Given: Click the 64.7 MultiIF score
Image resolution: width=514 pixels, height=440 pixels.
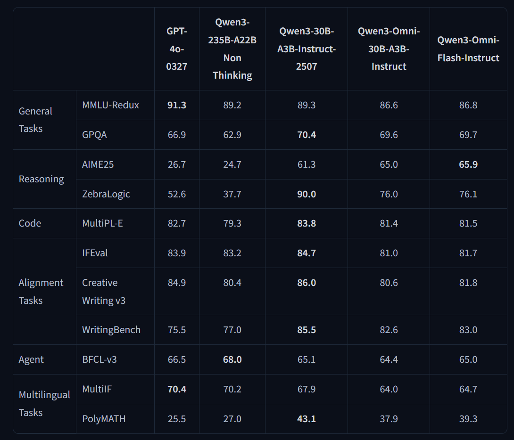Looking at the screenshot, I should (468, 389).
